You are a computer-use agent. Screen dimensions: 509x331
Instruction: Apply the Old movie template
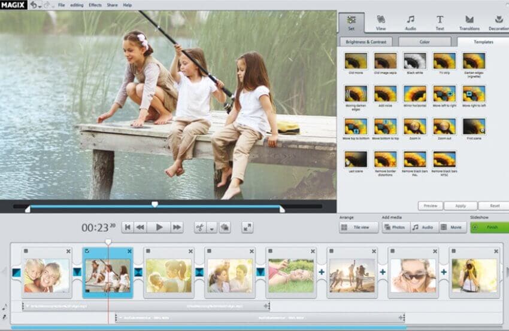[x=356, y=61]
